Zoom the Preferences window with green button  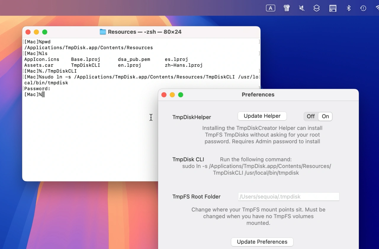[181, 95]
